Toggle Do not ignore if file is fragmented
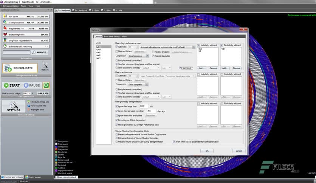 click(117, 120)
